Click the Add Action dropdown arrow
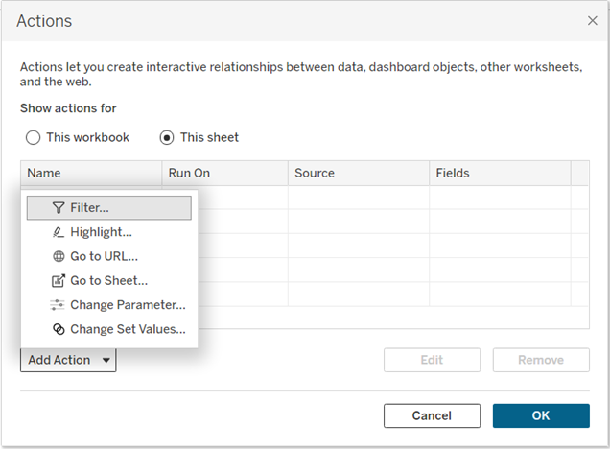The width and height of the screenshot is (610, 449). (x=106, y=361)
